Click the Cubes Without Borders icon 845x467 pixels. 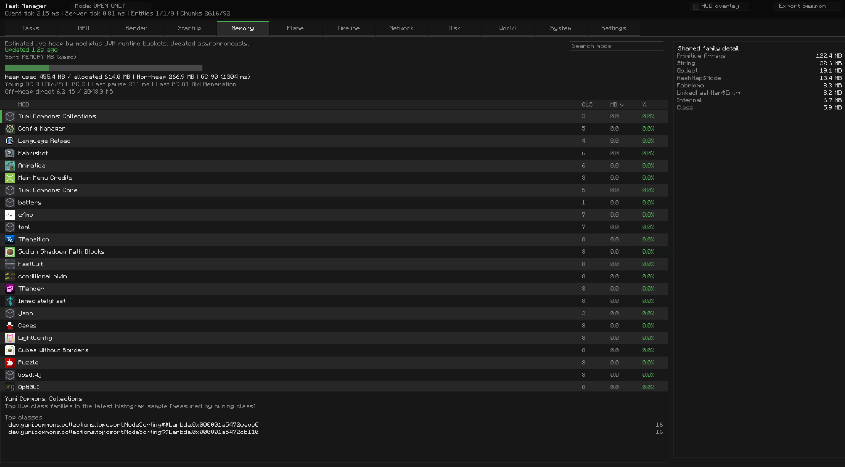10,350
